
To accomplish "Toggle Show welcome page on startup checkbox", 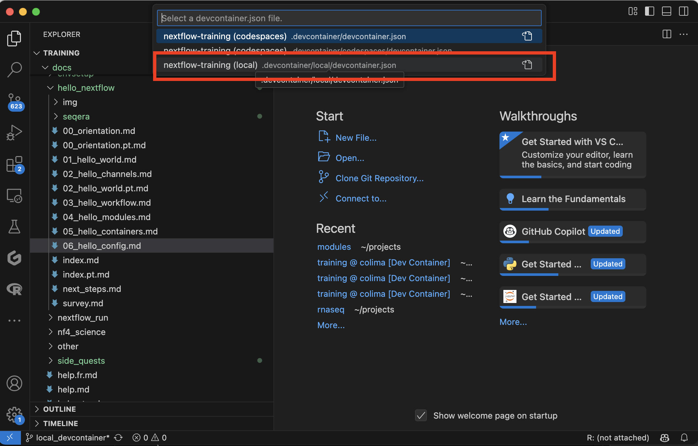I will pyautogui.click(x=421, y=415).
